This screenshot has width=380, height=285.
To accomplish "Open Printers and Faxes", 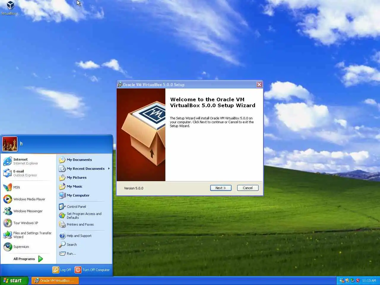I will coord(84,224).
